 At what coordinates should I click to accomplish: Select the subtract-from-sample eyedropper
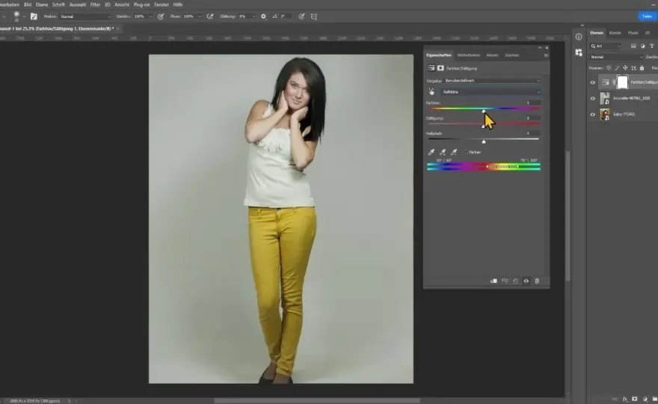pyautogui.click(x=454, y=152)
